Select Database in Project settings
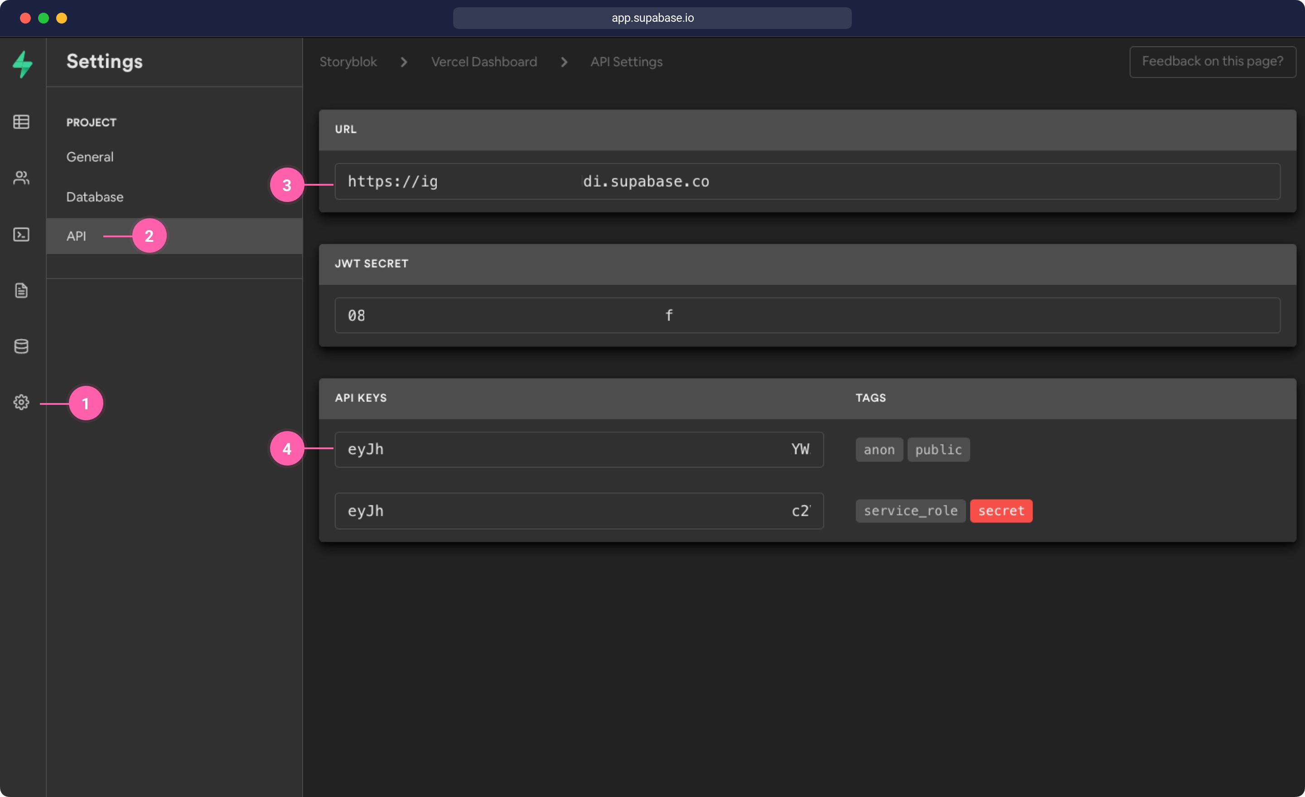This screenshot has width=1305, height=797. [x=95, y=197]
